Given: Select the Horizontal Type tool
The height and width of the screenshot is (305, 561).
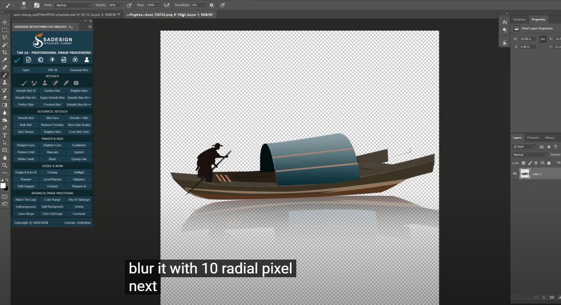Looking at the screenshot, I should [5, 135].
